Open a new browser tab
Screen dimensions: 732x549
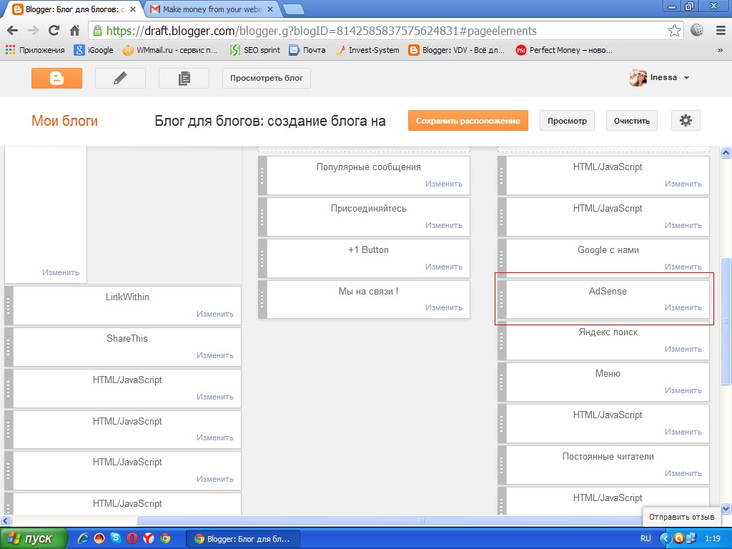click(x=293, y=9)
